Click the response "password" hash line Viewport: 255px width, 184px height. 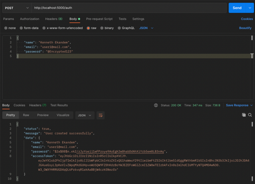coord(99,152)
